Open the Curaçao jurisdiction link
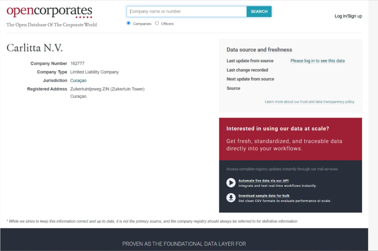Viewport: 378px width, 251px height. pos(78,81)
